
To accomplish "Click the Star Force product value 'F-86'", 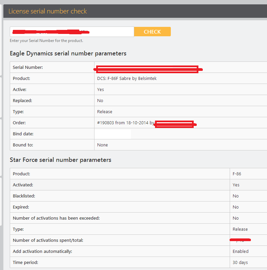I will [x=237, y=174].
